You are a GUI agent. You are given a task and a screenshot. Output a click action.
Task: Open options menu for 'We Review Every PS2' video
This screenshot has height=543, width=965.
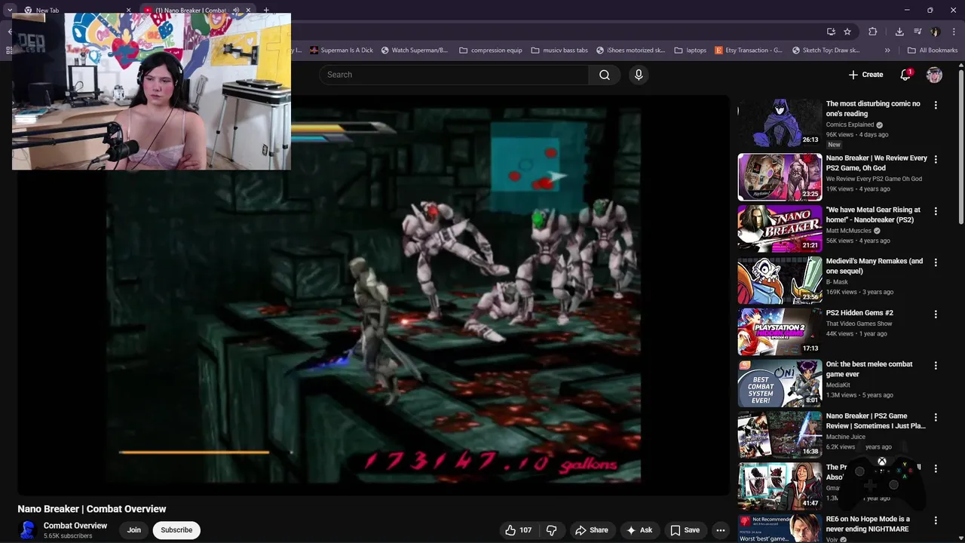tap(936, 159)
